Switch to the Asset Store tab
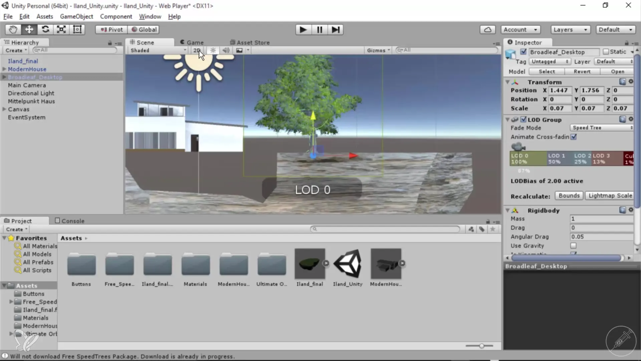Viewport: 641px width, 361px height. tap(250, 42)
